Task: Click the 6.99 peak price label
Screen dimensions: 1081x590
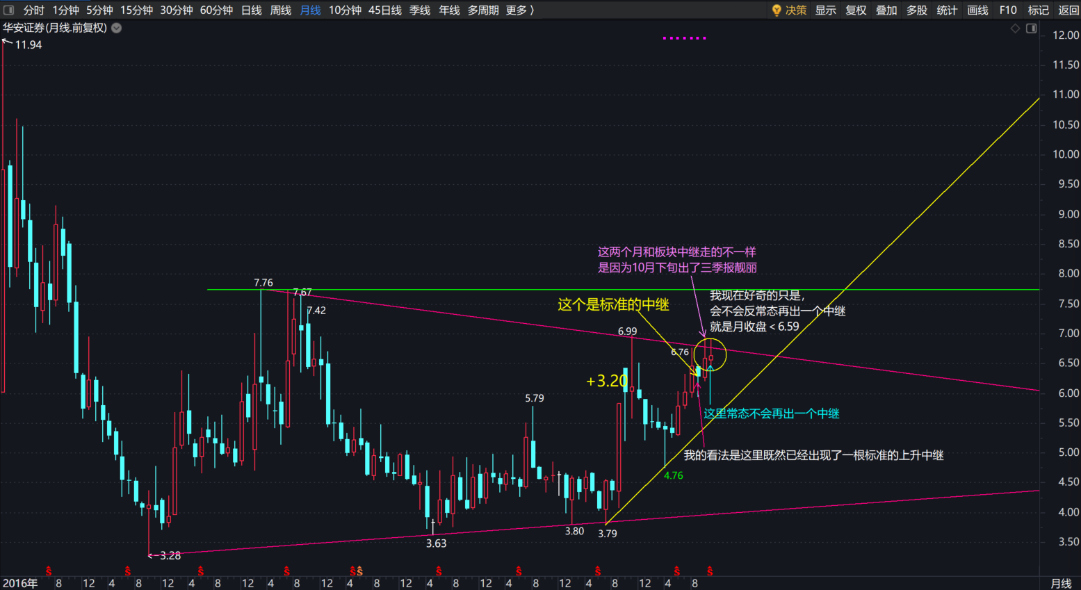Action: (x=628, y=331)
